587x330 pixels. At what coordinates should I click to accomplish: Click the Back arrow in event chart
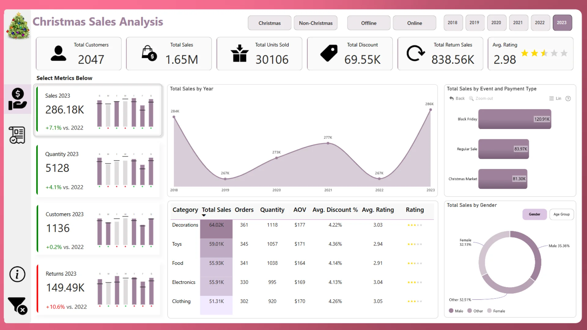(x=457, y=98)
